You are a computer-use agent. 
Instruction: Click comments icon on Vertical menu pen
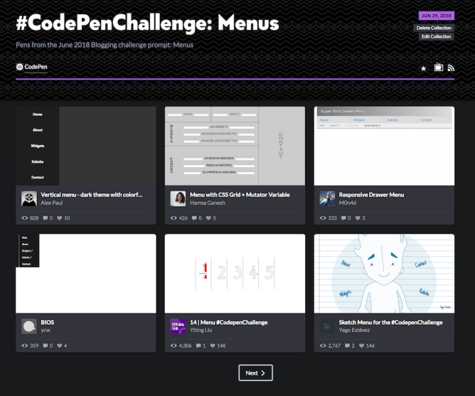pyautogui.click(x=46, y=218)
